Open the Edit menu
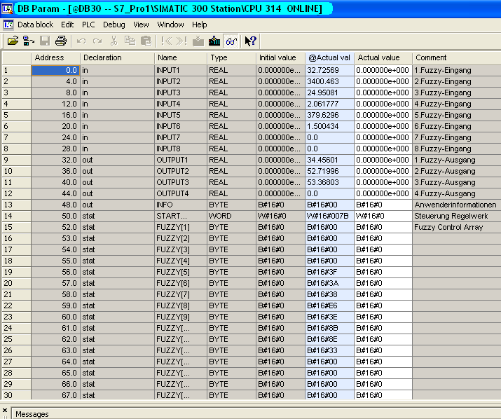This screenshot has width=501, height=419. (67, 25)
